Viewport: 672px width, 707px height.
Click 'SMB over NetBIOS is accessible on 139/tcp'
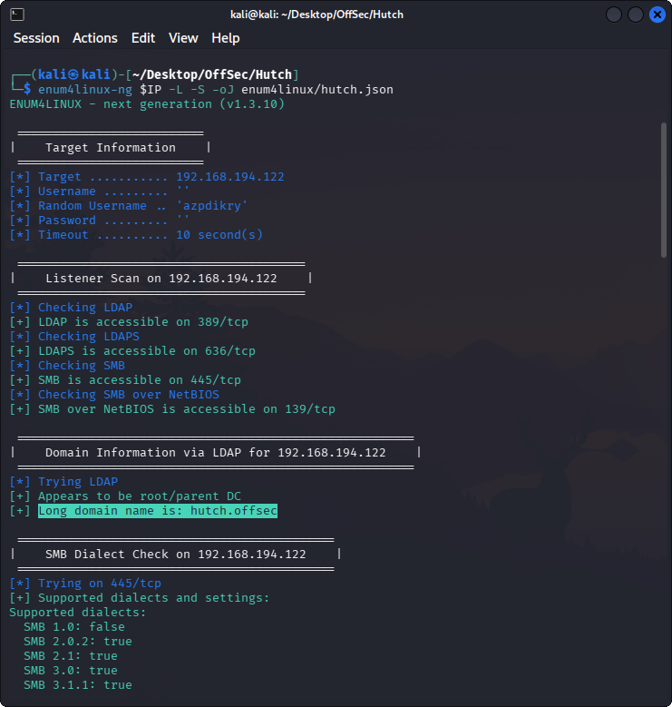187,409
